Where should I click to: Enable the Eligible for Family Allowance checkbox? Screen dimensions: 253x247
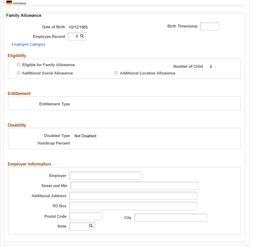pos(18,64)
